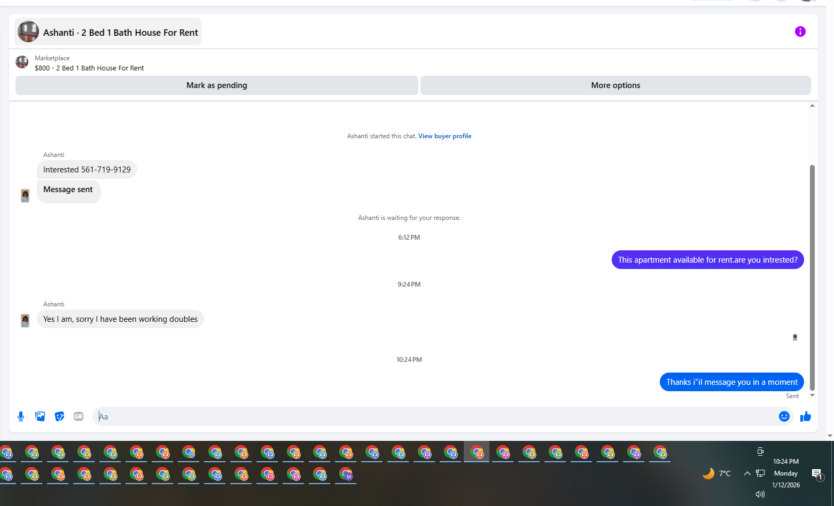Click the Marketplace listing thumbnail image

[x=22, y=62]
